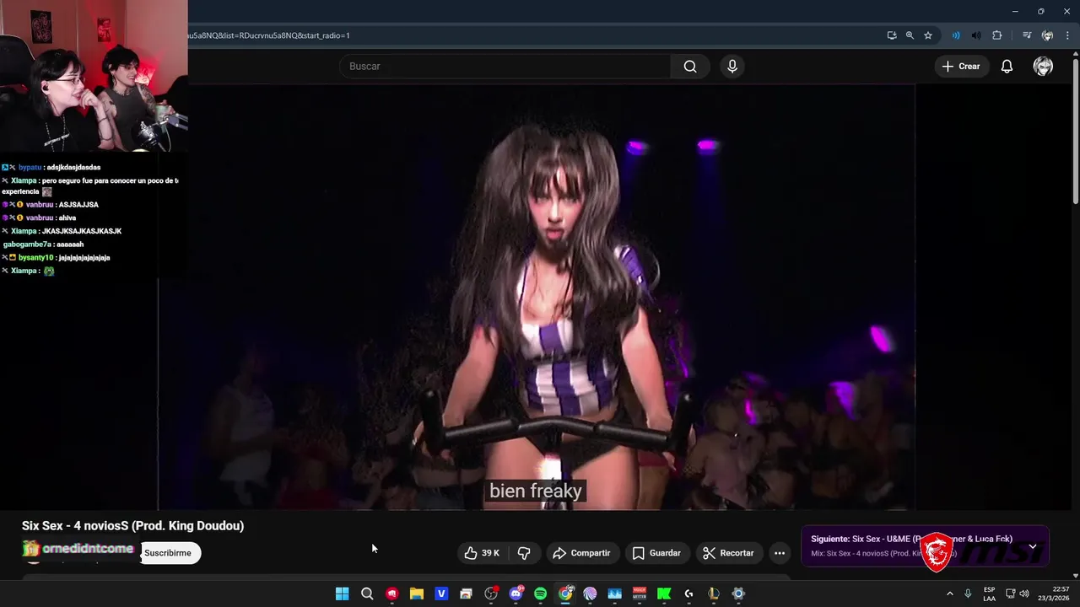Click the YouTube video player frame
Image resolution: width=1080 pixels, height=607 pixels.
coord(537,297)
